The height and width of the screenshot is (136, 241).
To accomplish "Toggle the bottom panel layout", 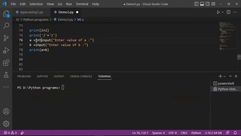I will click(x=202, y=4).
